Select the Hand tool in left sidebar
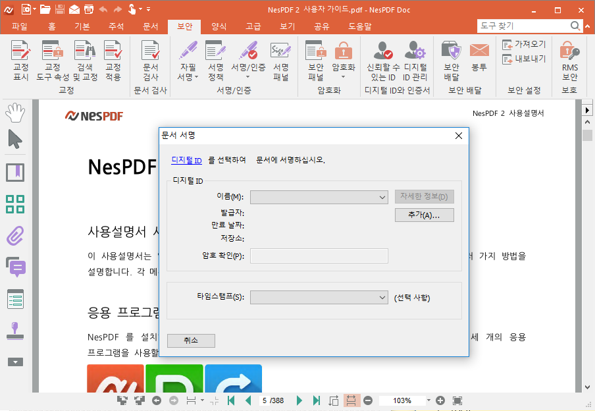The image size is (595, 411). [15, 113]
